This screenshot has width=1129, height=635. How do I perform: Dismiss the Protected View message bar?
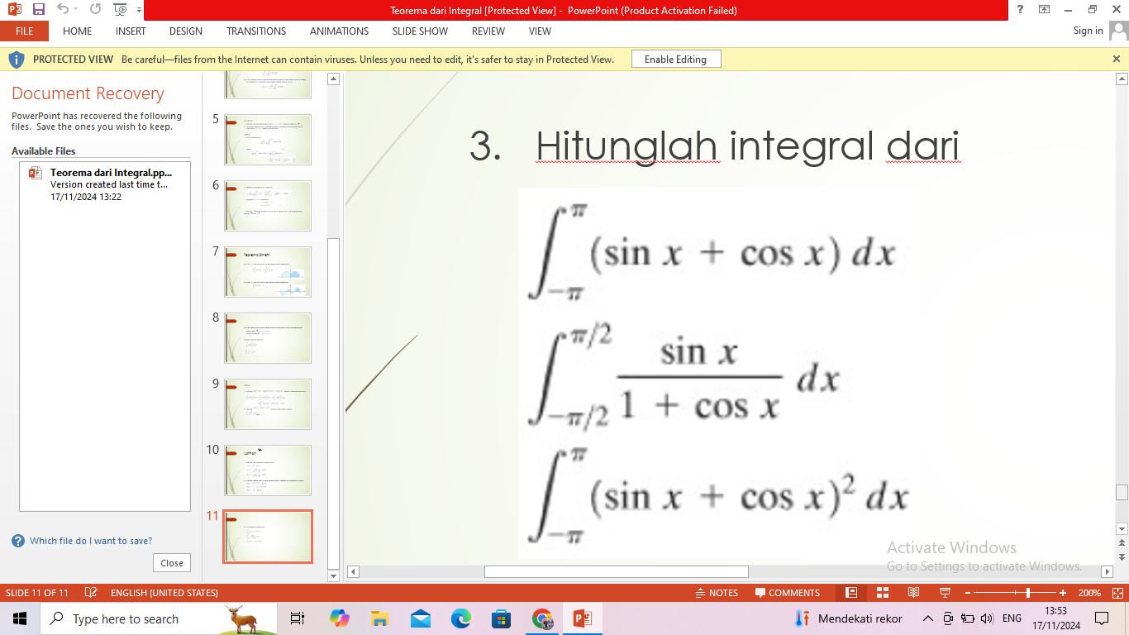[x=1117, y=59]
